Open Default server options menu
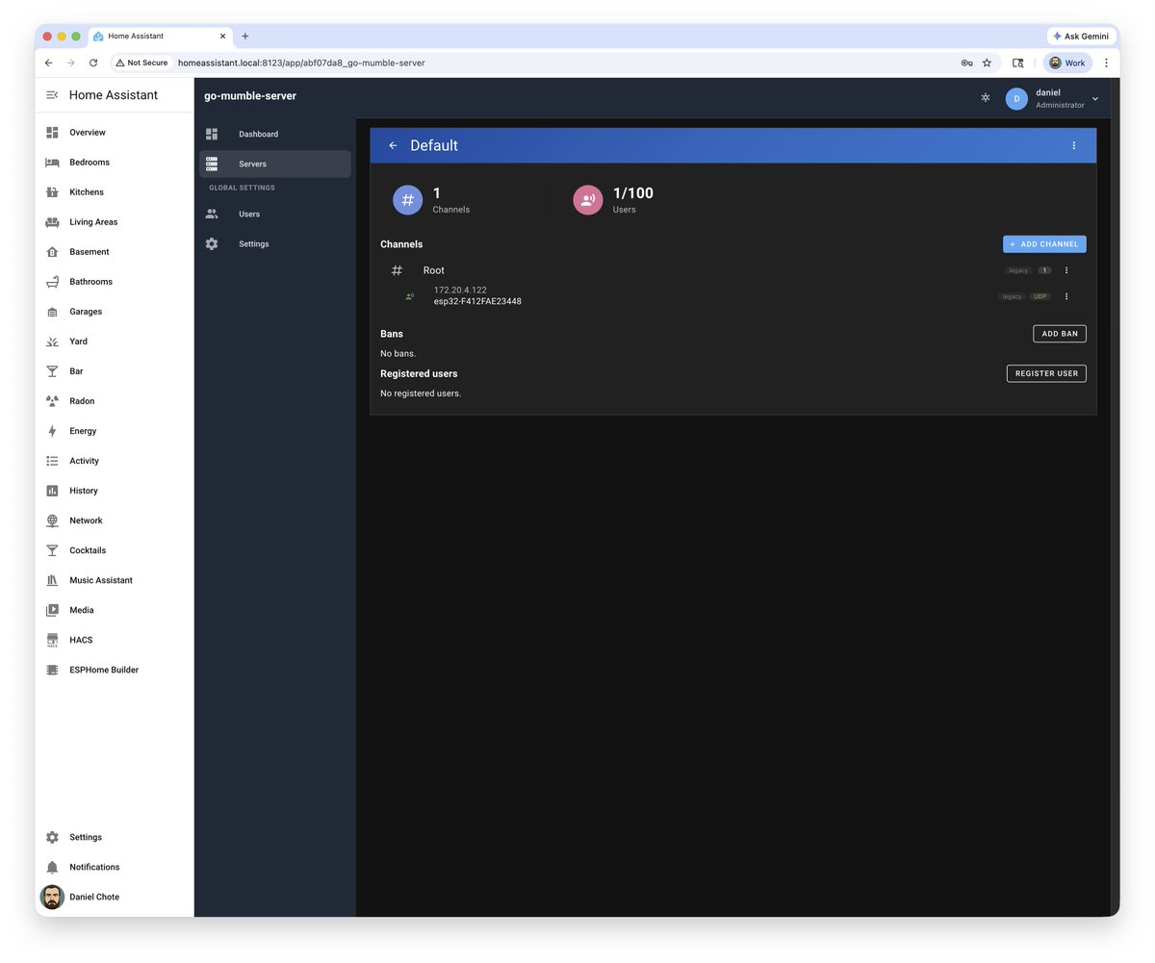 coord(1074,145)
